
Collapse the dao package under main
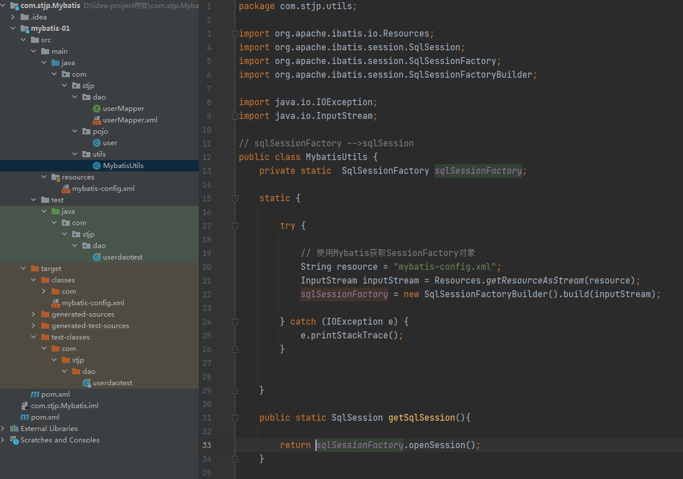click(74, 97)
